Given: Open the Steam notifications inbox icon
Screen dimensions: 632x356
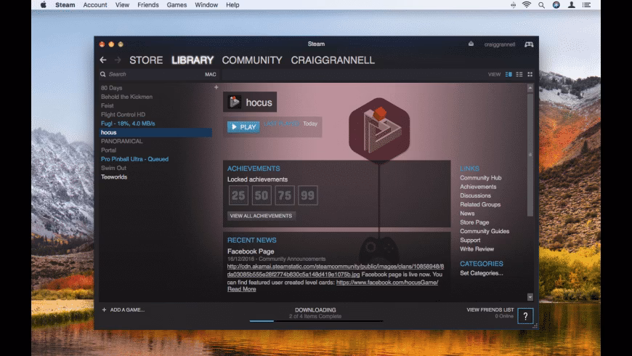Looking at the screenshot, I should coord(471,44).
